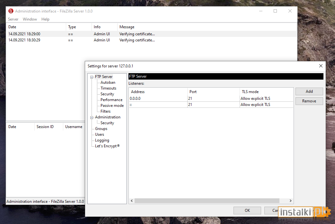
Task: Click the Remove listener button
Action: coord(309,101)
